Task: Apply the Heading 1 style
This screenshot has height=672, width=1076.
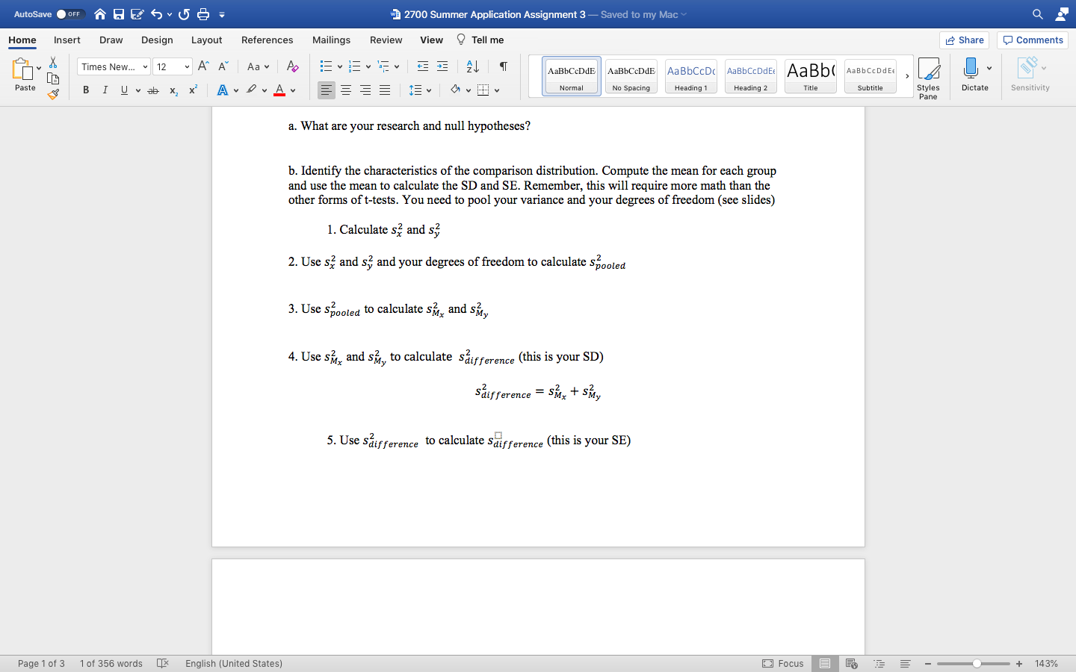Action: (690, 75)
